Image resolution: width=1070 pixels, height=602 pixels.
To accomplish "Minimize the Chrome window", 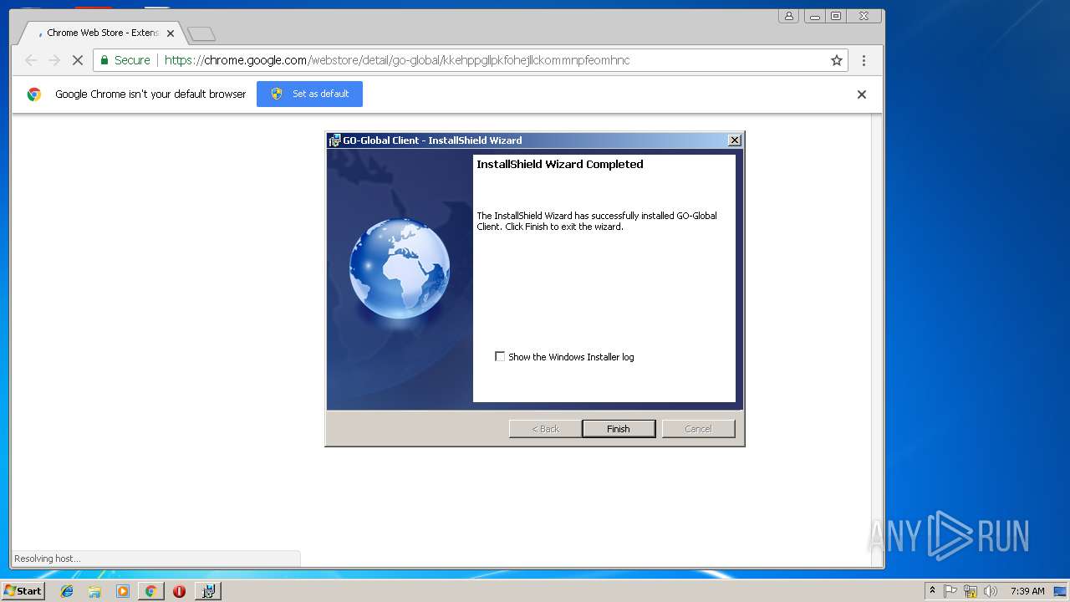I will coord(815,16).
